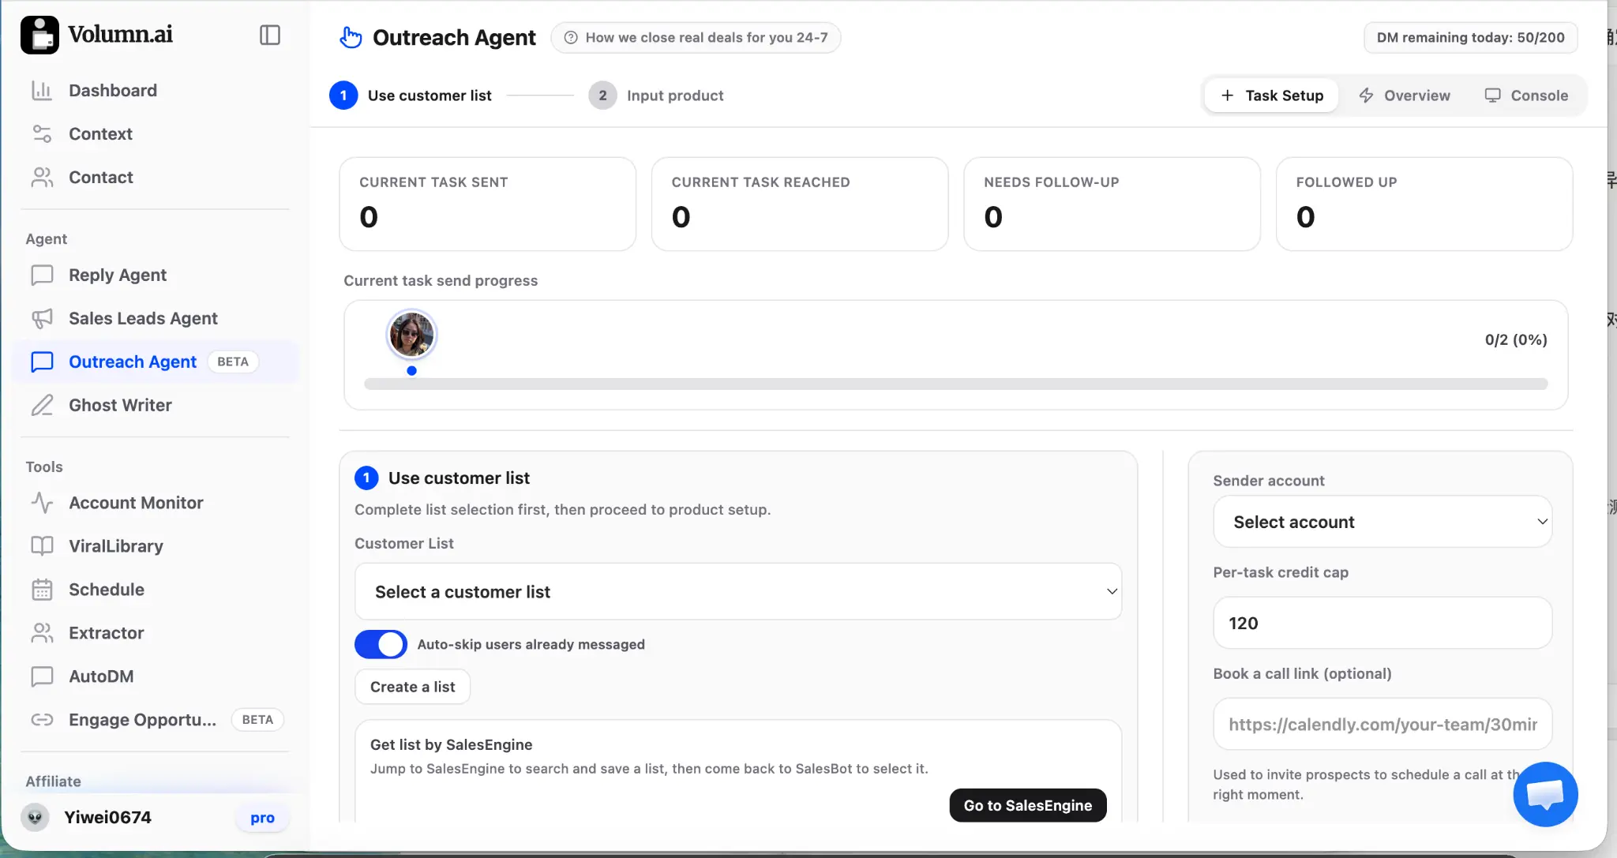Click the Create a list button
This screenshot has height=858, width=1617.
412,687
